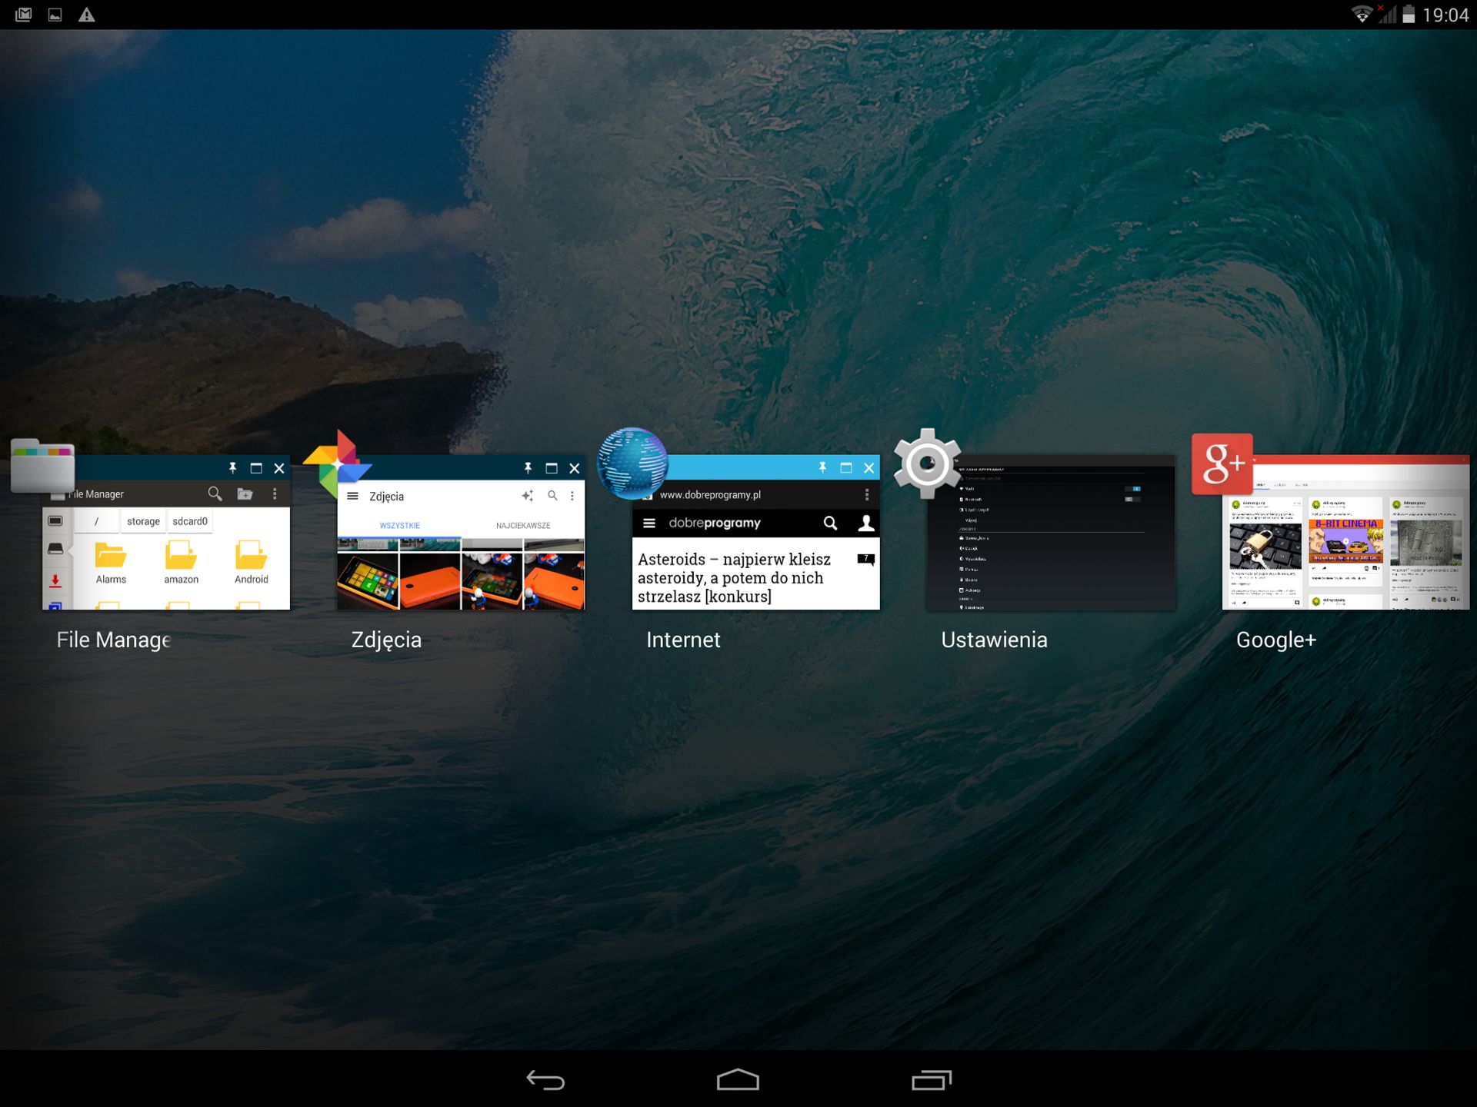Open the Zdjęcia hamburger menu

(352, 496)
